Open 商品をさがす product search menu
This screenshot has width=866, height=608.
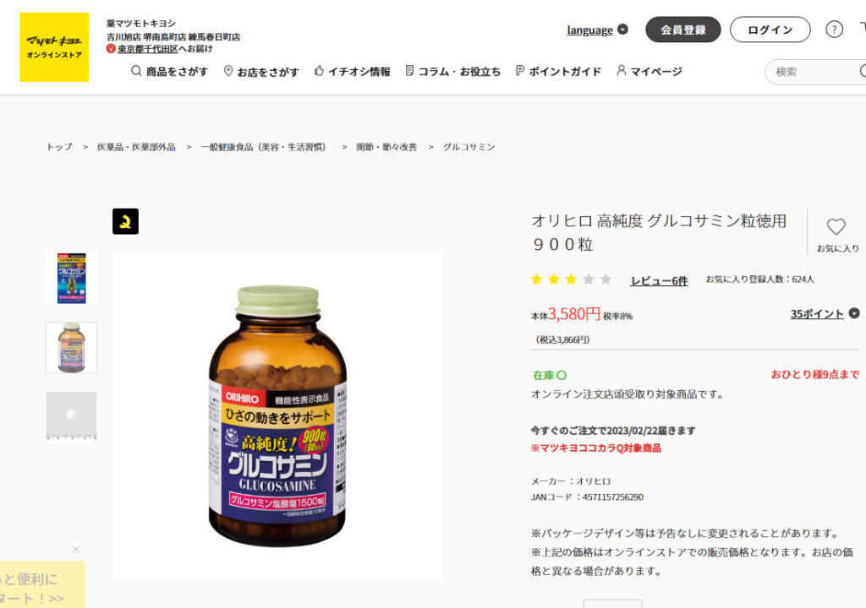click(x=169, y=71)
